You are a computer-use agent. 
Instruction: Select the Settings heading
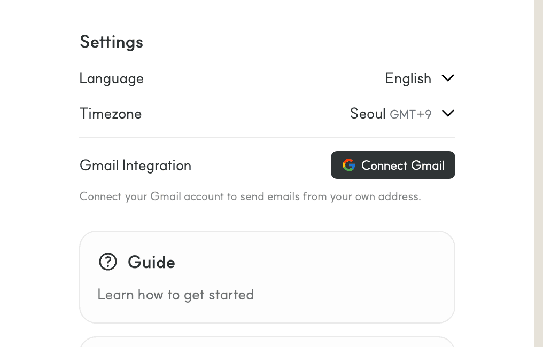click(x=111, y=42)
